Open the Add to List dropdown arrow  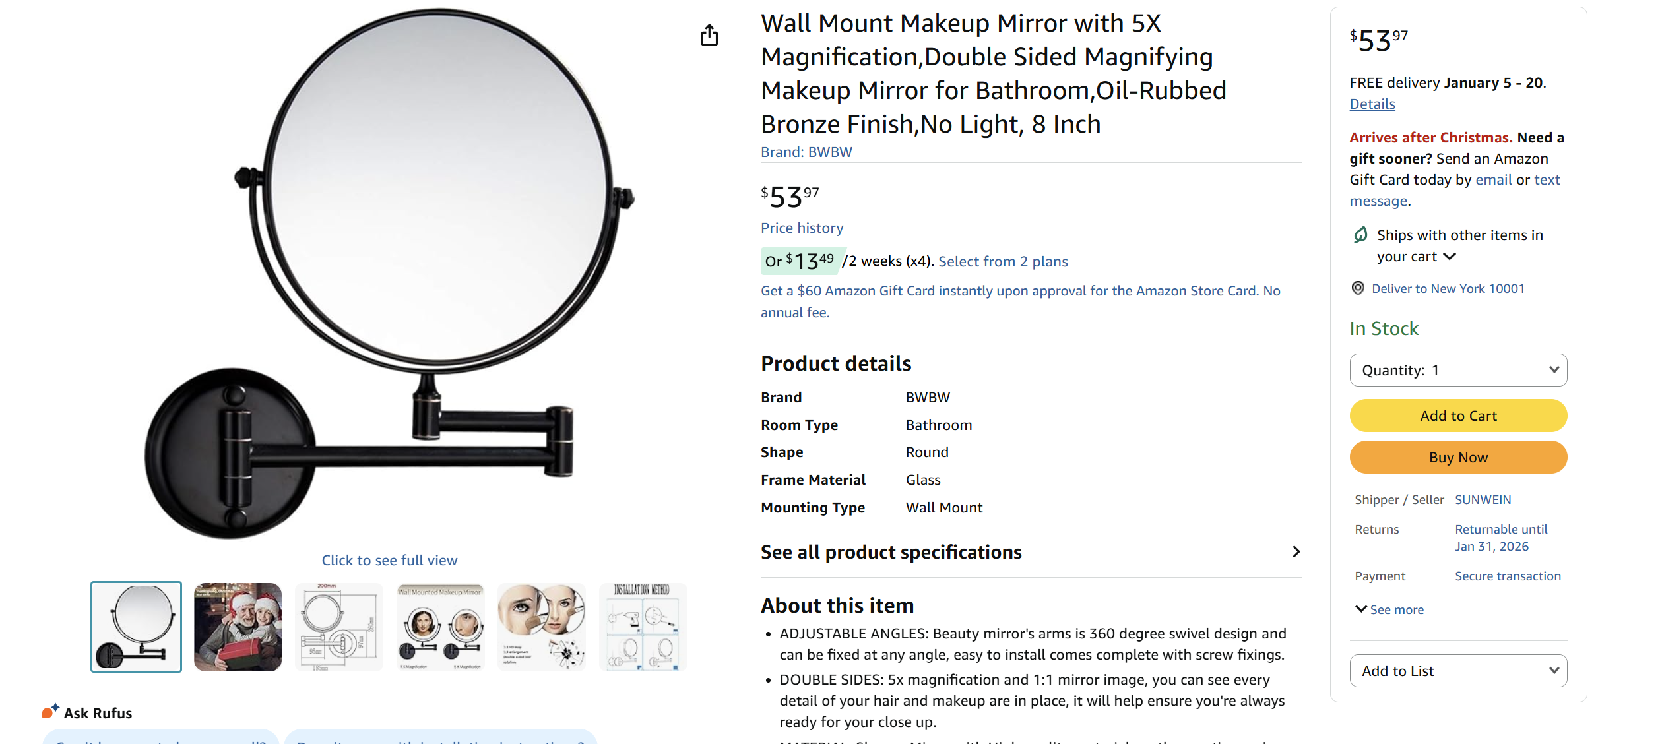coord(1554,671)
